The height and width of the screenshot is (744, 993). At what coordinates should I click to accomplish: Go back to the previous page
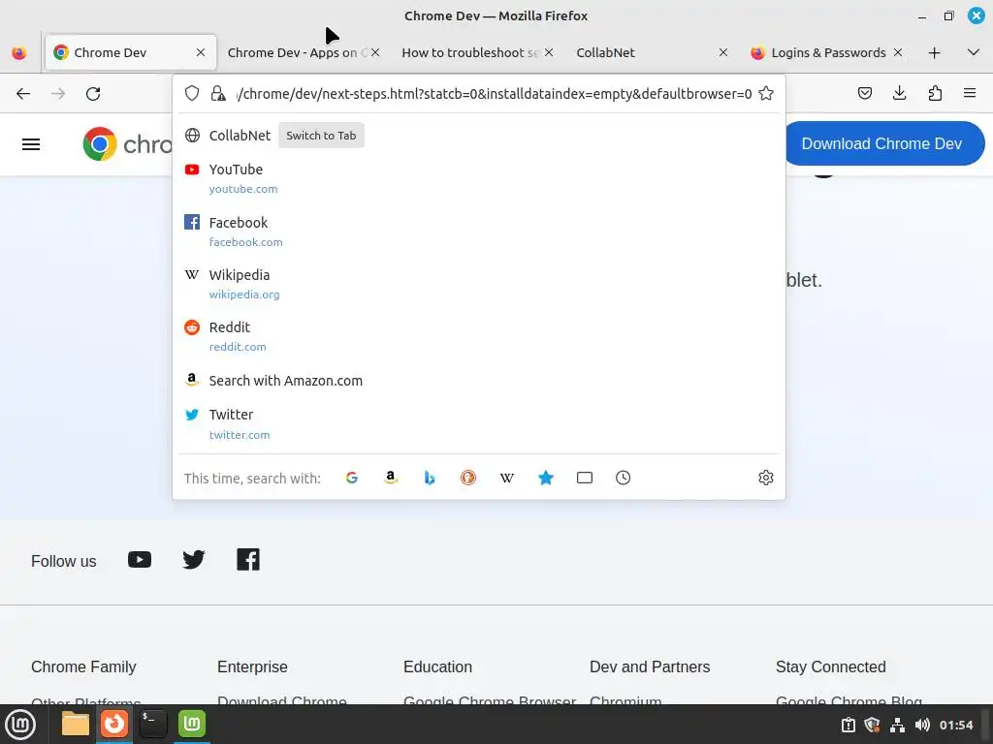(23, 94)
